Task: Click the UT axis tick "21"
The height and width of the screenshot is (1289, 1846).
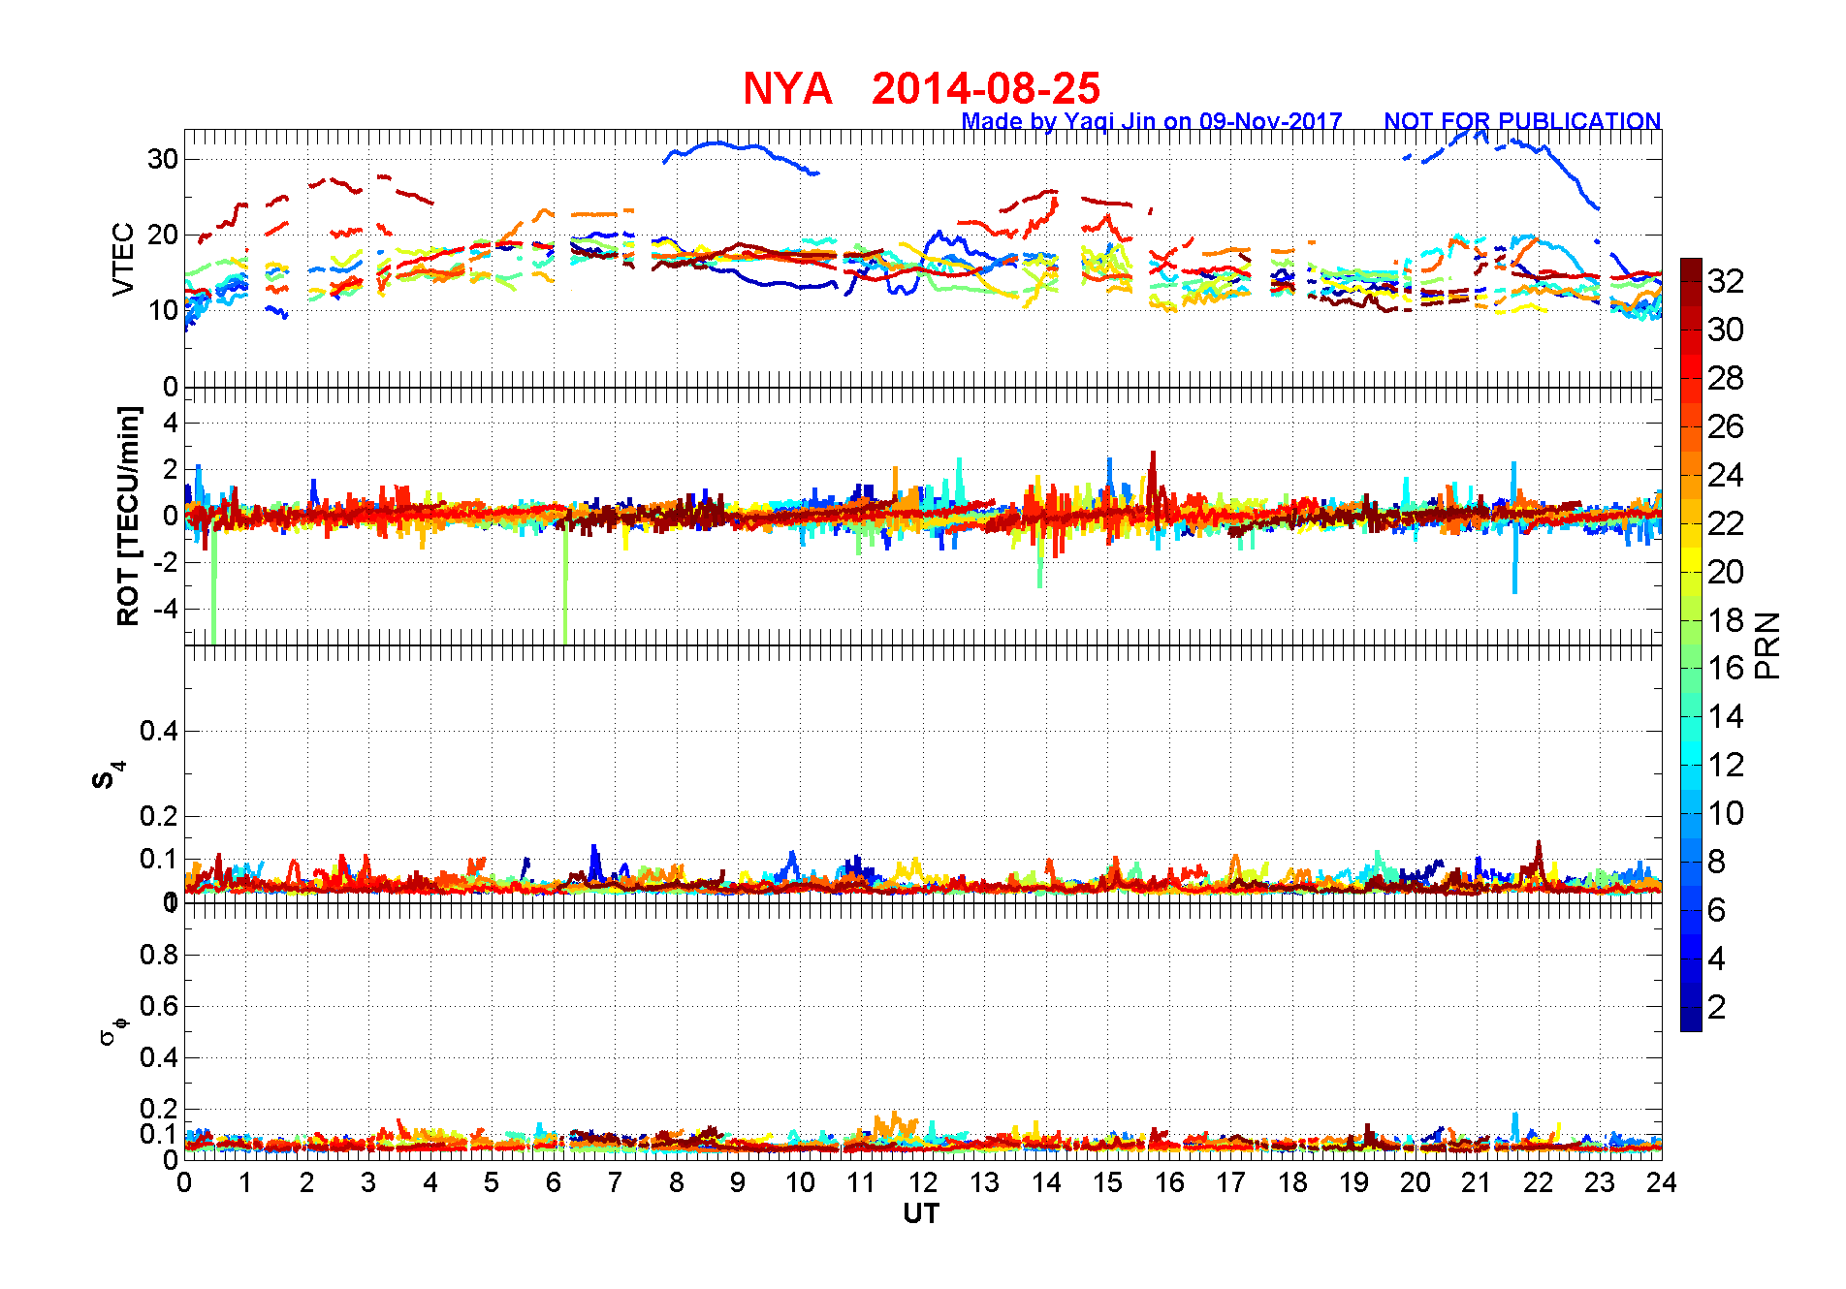Action: 1477,1182
